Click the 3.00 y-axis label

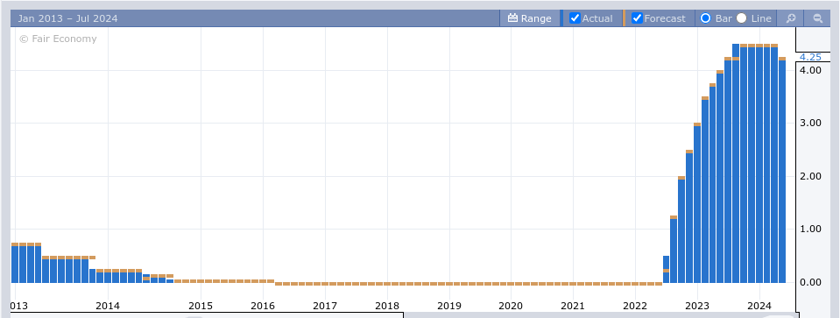point(810,123)
